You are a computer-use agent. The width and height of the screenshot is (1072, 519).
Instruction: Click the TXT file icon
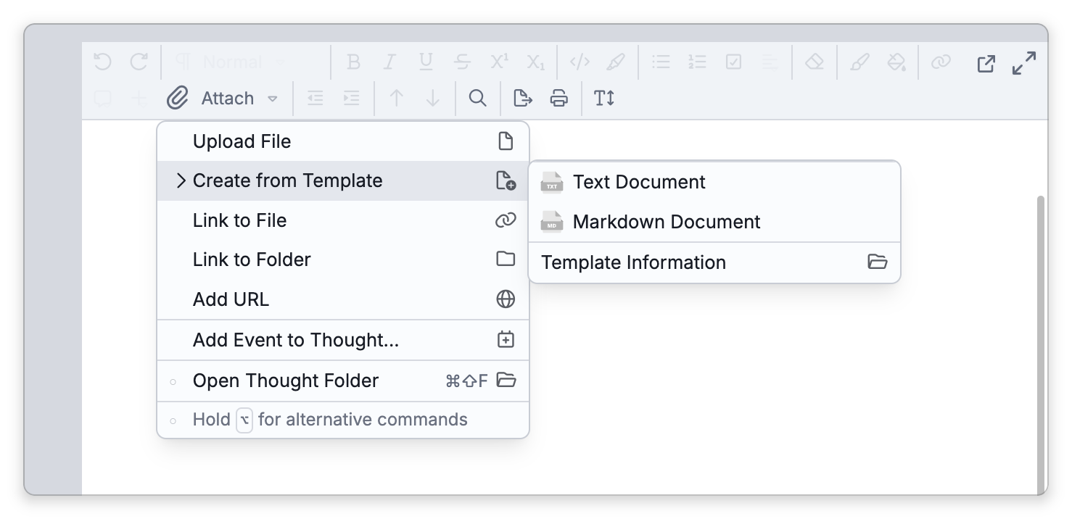552,182
